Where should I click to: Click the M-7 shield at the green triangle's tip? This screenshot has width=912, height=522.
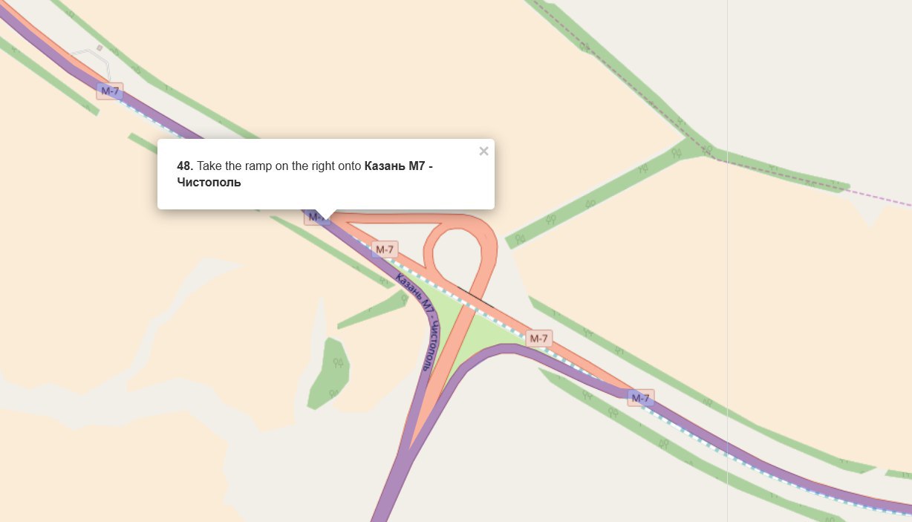point(538,339)
